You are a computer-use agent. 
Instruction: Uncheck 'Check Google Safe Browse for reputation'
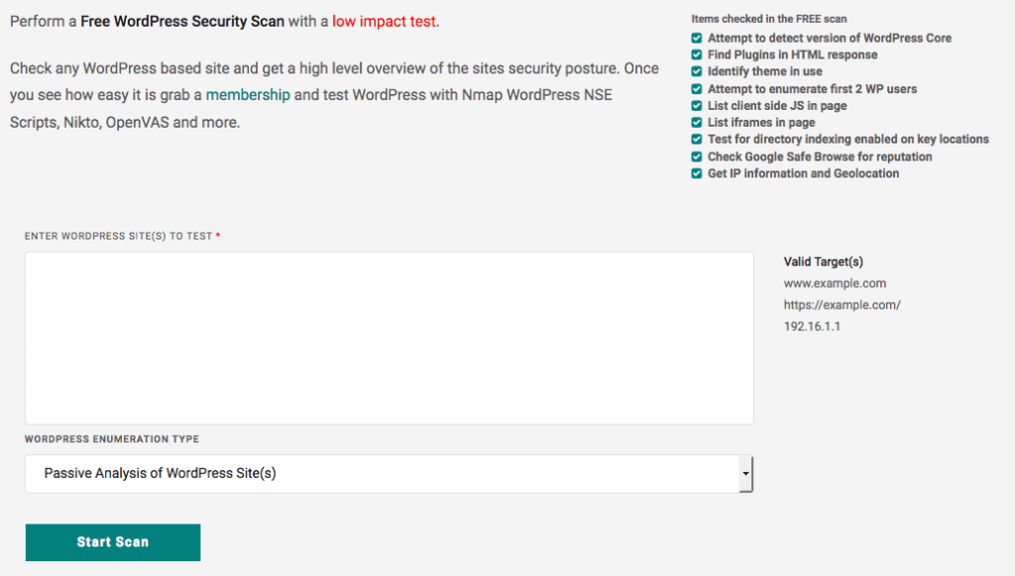pos(697,156)
